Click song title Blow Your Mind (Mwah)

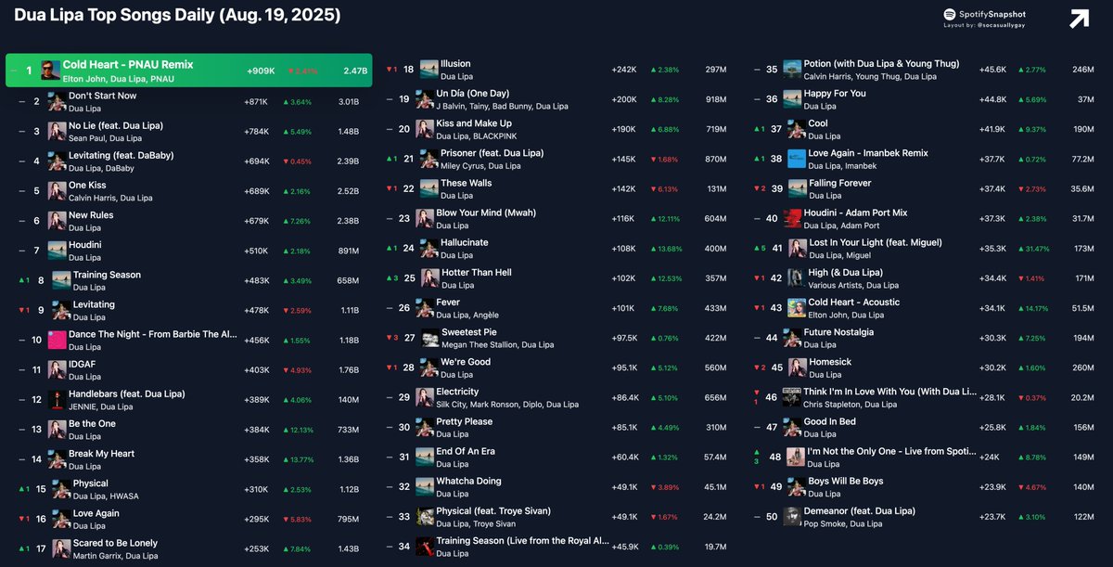pyautogui.click(x=486, y=213)
